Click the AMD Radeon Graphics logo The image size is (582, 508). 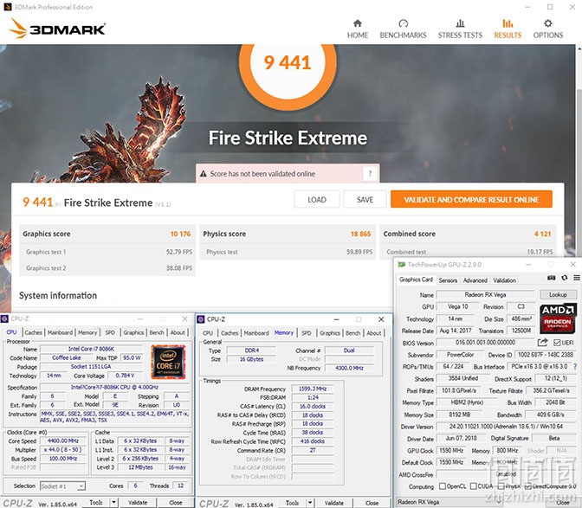(558, 318)
